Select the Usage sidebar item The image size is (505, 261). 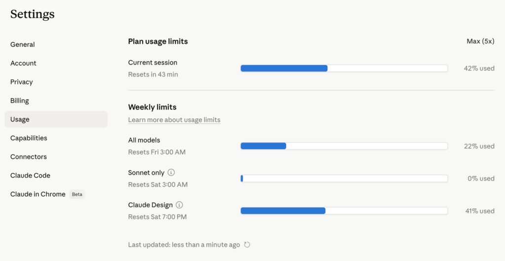[x=20, y=119]
